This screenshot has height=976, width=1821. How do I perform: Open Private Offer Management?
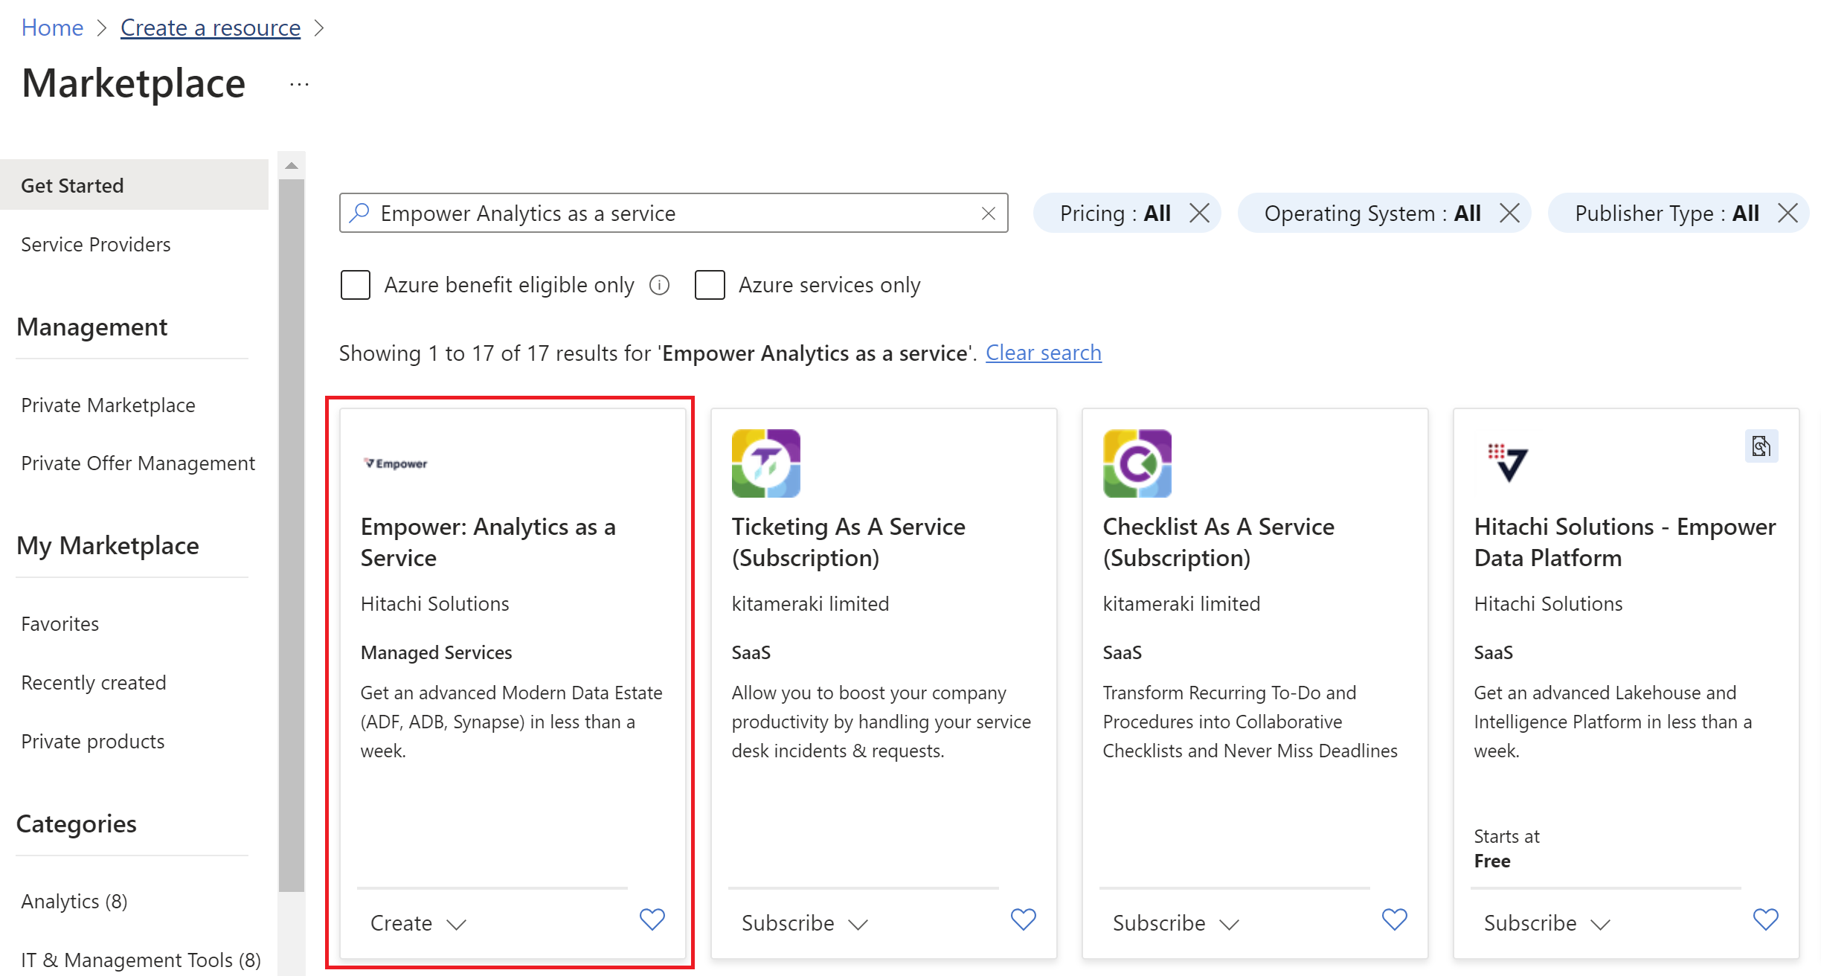(x=138, y=463)
